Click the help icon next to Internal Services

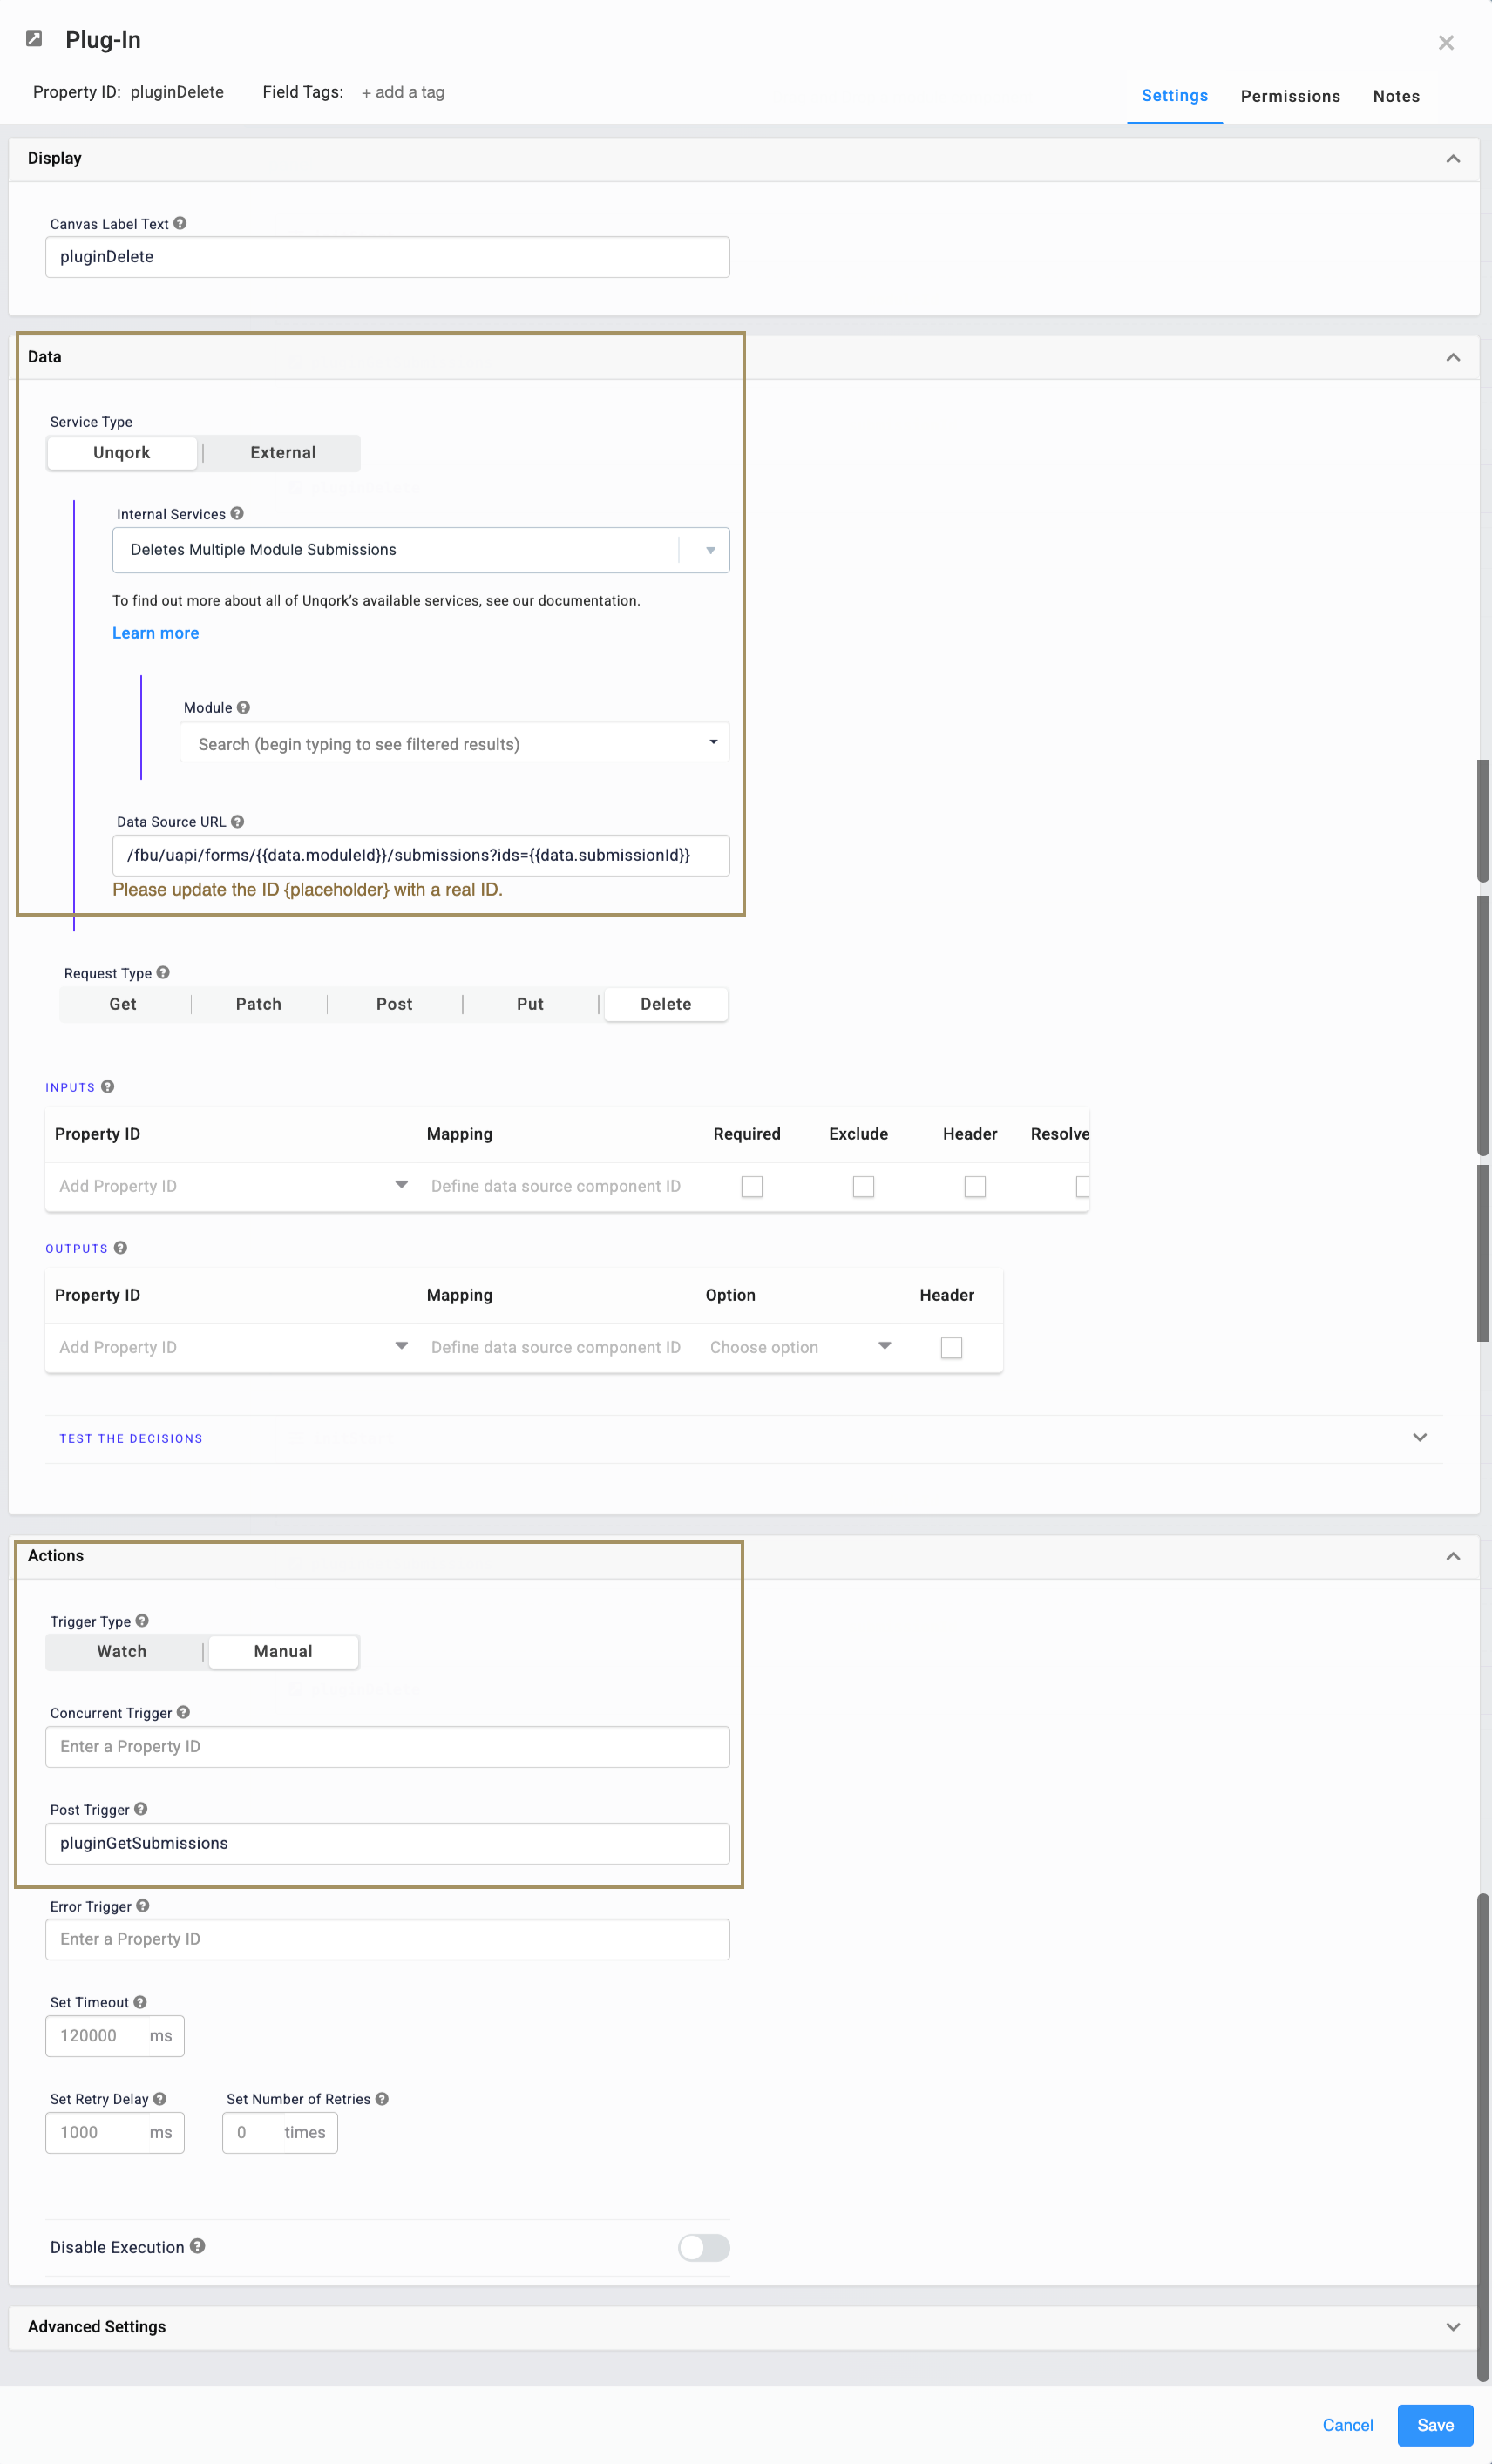pos(237,513)
